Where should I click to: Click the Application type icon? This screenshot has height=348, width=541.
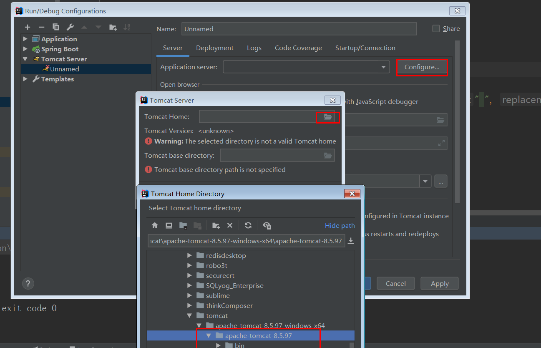coord(36,39)
